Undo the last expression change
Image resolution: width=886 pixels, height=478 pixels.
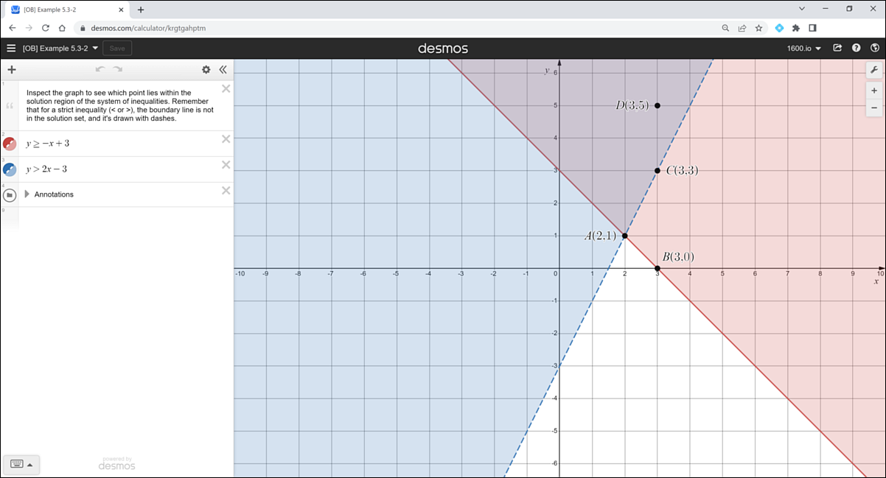(x=100, y=70)
